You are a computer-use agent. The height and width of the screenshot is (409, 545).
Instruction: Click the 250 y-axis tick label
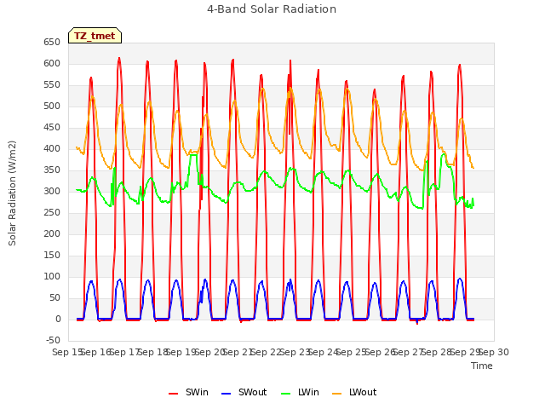(52, 212)
